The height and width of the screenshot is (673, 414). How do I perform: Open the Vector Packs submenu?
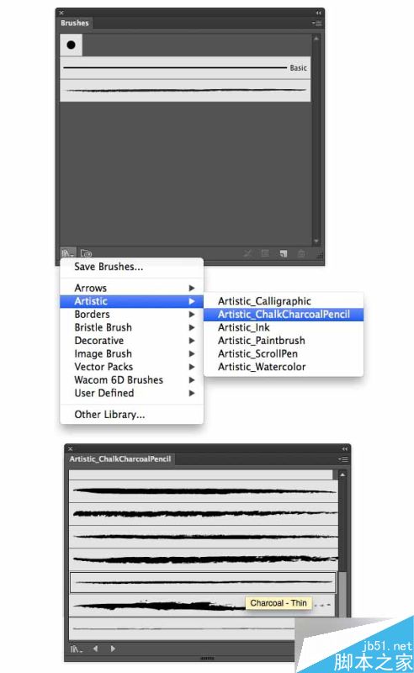click(132, 367)
